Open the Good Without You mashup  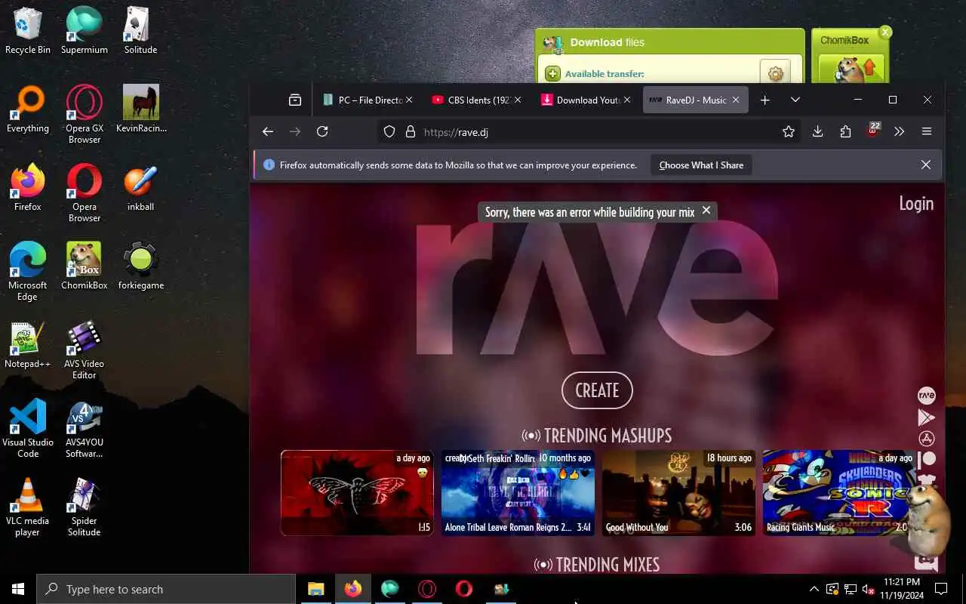pos(678,492)
